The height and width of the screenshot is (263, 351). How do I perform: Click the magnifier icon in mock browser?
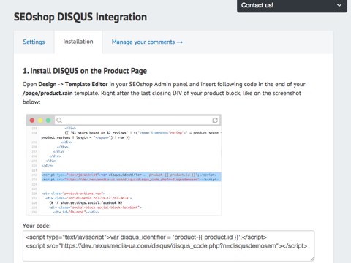[x=59, y=121]
